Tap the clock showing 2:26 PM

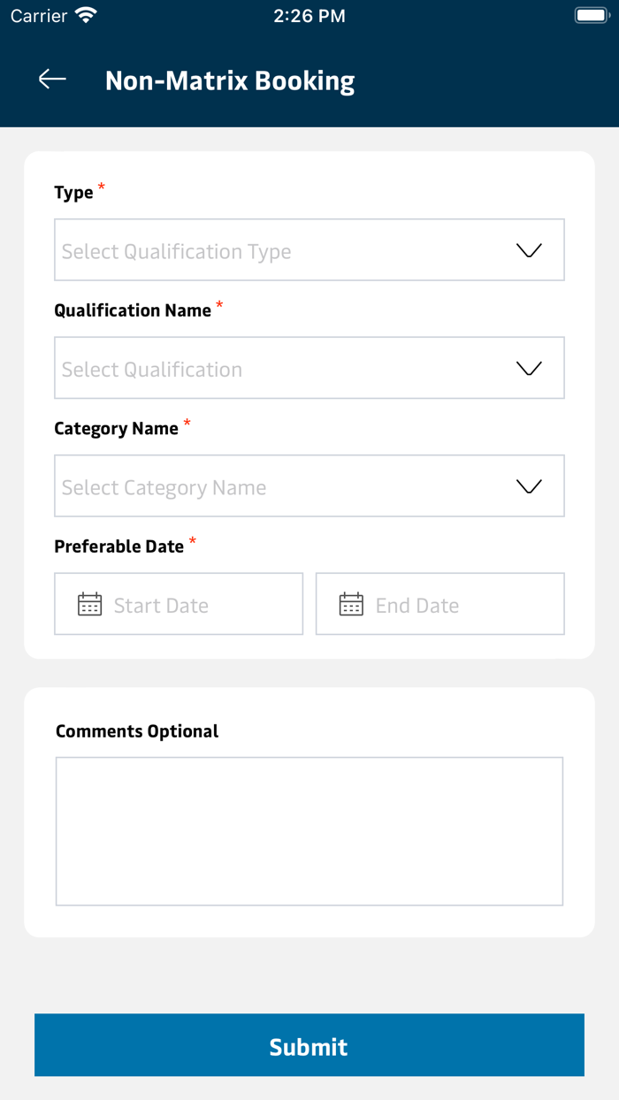pos(309,15)
